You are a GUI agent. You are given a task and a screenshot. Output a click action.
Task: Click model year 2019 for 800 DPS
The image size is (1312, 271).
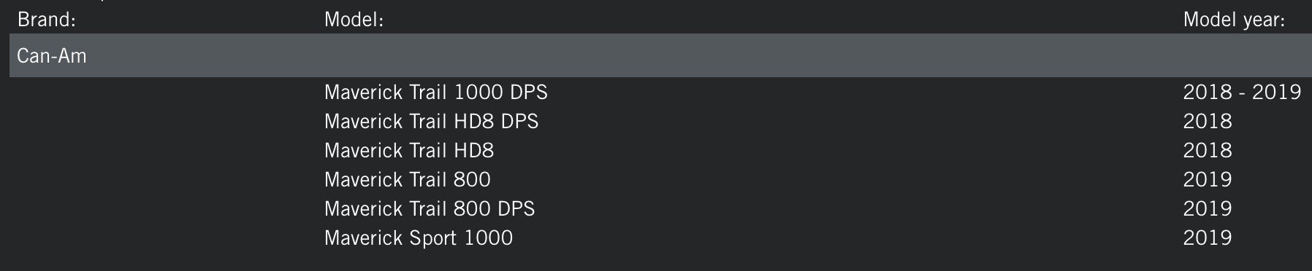coord(1208,208)
